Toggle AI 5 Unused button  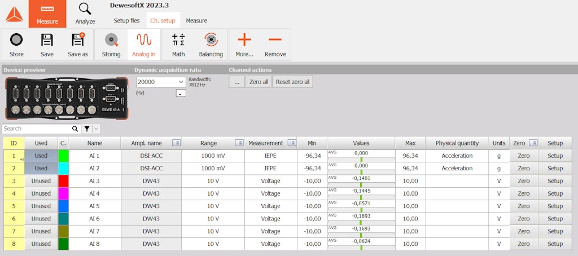[x=41, y=206]
